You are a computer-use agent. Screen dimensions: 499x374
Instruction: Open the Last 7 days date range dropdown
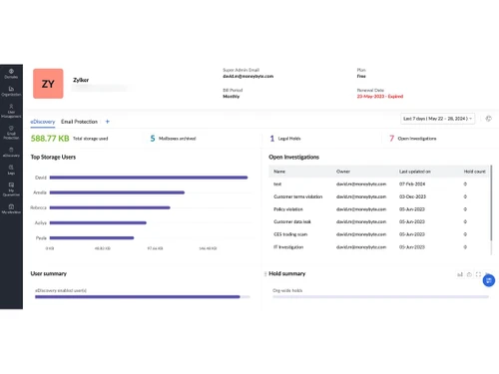click(x=437, y=119)
